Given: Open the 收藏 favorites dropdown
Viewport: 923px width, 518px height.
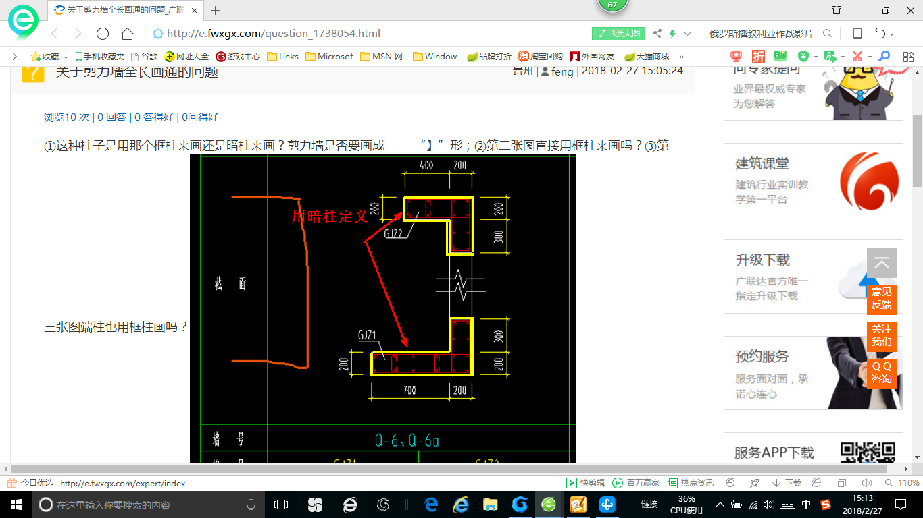Looking at the screenshot, I should click(49, 57).
